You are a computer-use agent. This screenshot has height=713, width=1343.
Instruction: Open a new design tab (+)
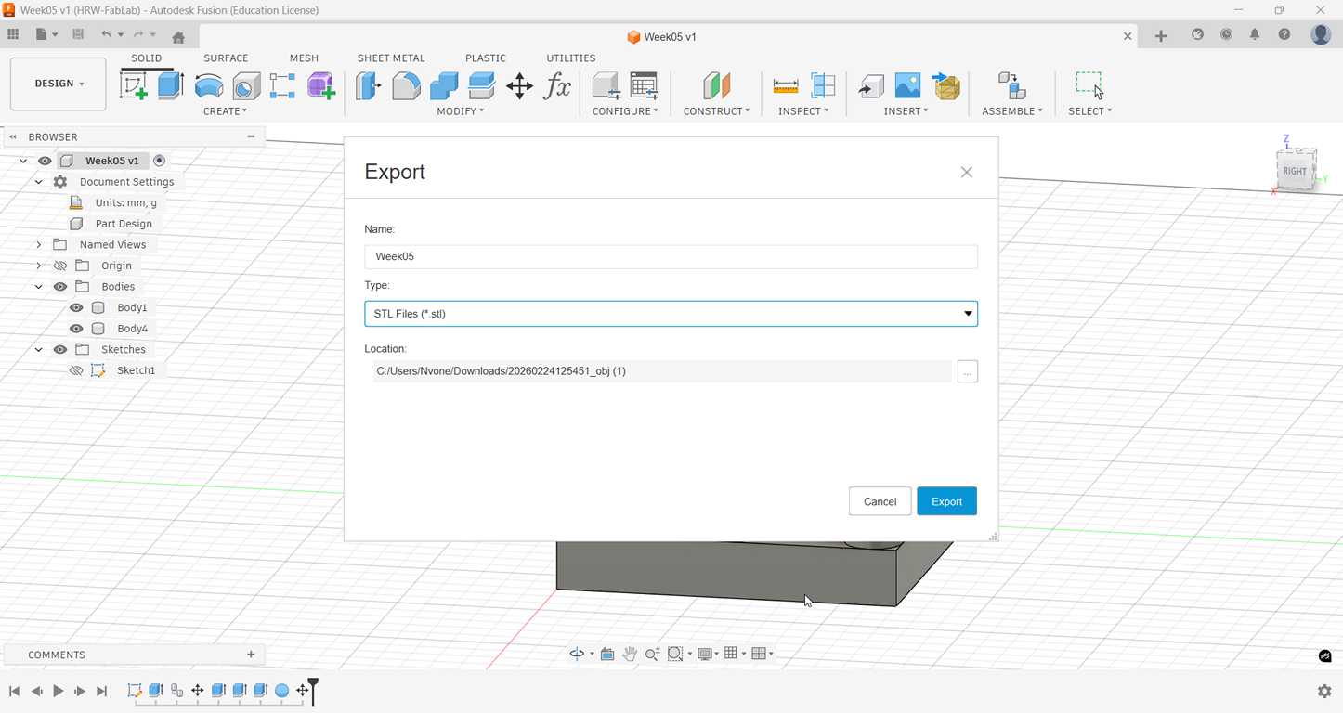1160,35
